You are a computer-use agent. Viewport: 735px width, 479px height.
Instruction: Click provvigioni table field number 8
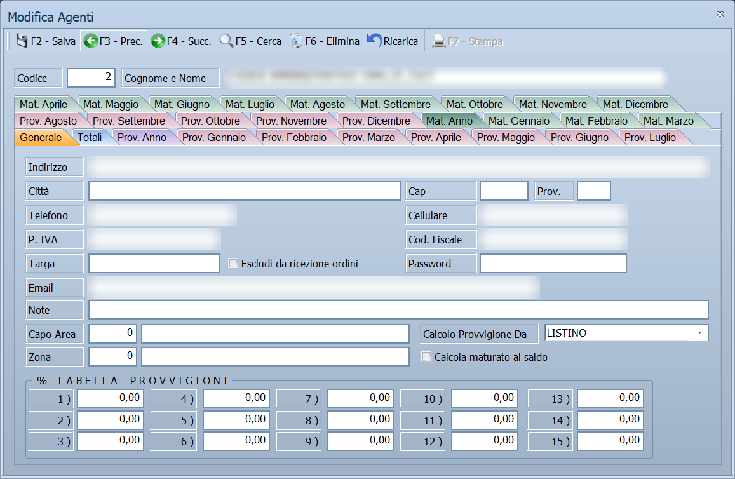point(361,420)
